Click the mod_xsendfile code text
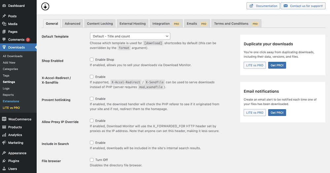The height and width of the screenshot is (173, 330). [x=151, y=87]
